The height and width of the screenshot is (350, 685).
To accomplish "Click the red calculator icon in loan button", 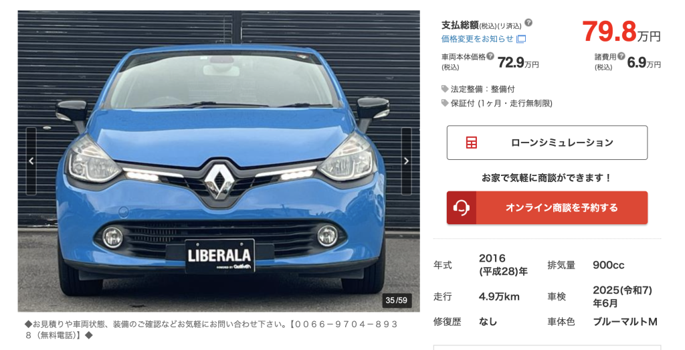I will pos(472,143).
